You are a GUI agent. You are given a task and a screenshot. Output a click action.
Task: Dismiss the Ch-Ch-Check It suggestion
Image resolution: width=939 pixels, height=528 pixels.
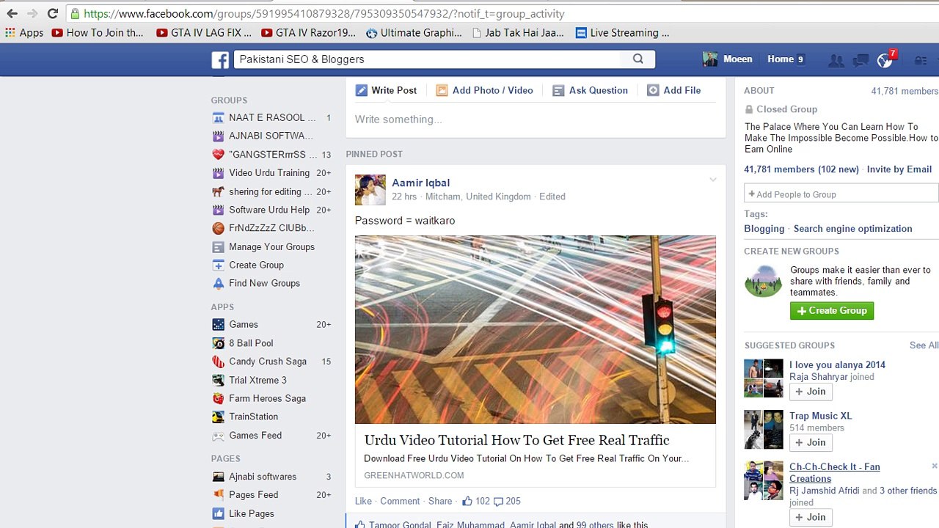(934, 466)
